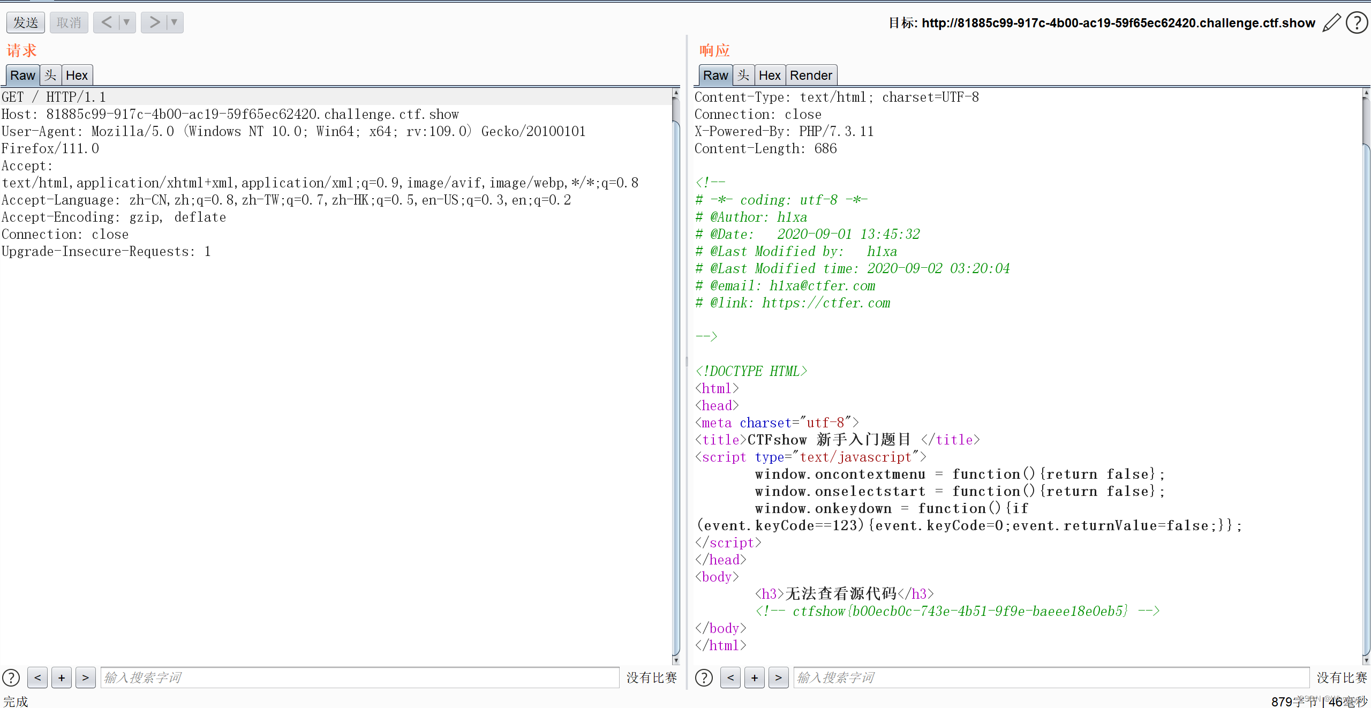Click the ctfshow flag comment line
The width and height of the screenshot is (1371, 708).
click(958, 611)
